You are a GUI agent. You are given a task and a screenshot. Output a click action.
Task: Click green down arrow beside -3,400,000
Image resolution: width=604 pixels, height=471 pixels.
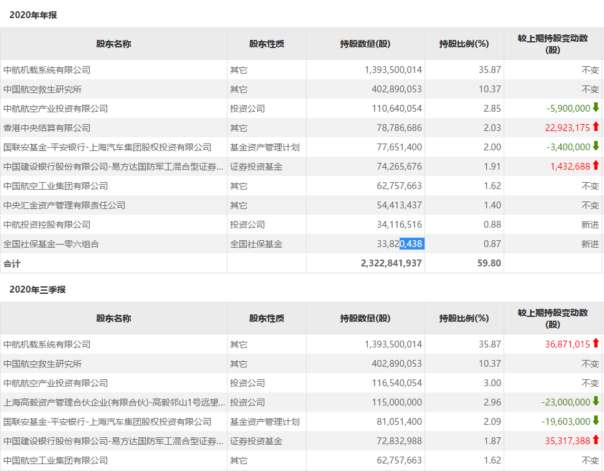coord(595,146)
